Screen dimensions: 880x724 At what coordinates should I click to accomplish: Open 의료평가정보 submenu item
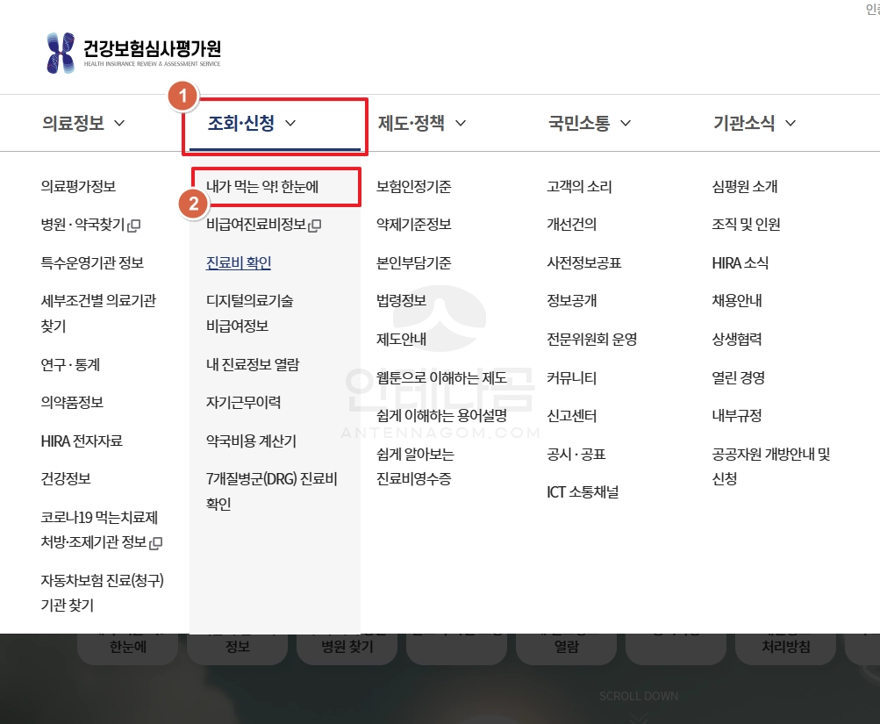coord(78,186)
